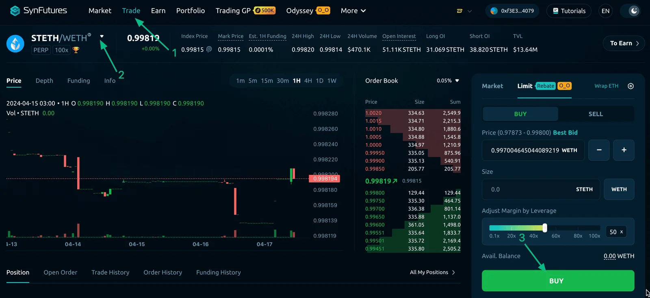
Task: Open All My Positions link
Action: coord(432,272)
